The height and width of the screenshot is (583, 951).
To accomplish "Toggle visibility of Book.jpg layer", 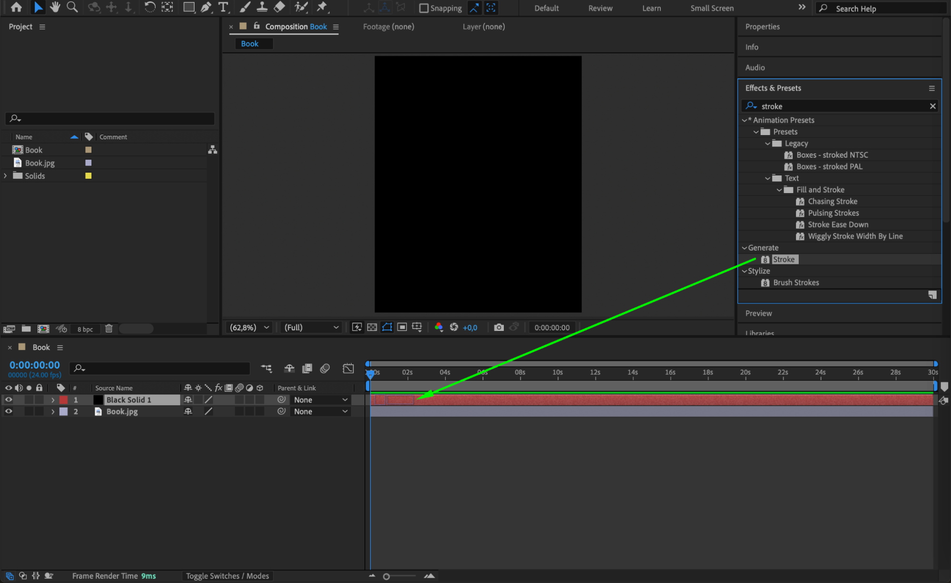I will click(9, 411).
